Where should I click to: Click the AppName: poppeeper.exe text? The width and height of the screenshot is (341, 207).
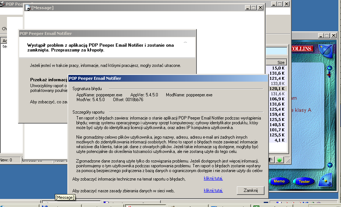[x=99, y=95]
